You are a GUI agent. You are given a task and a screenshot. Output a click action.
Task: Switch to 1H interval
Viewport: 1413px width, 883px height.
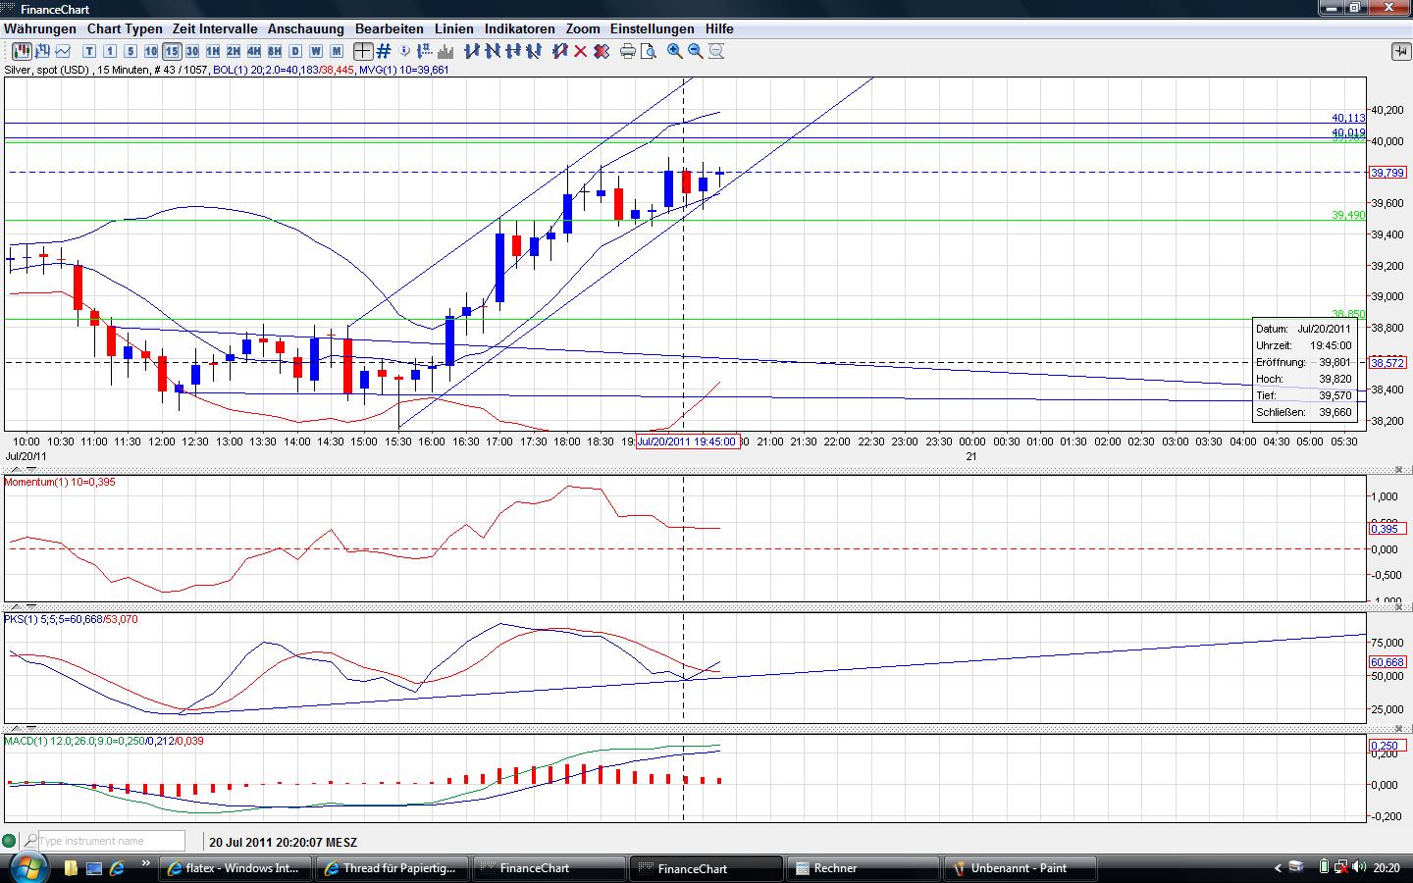click(x=213, y=51)
